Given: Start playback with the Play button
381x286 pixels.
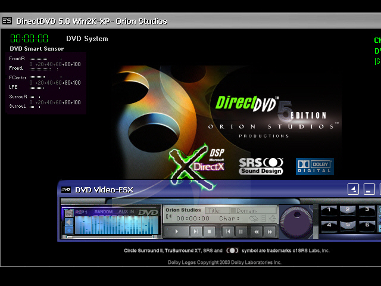Looking at the screenshot, I should click(x=177, y=232).
